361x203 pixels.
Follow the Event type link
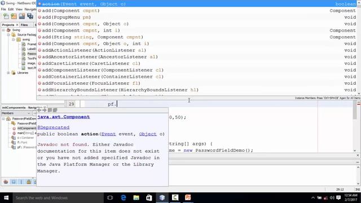pyautogui.click(x=108, y=134)
